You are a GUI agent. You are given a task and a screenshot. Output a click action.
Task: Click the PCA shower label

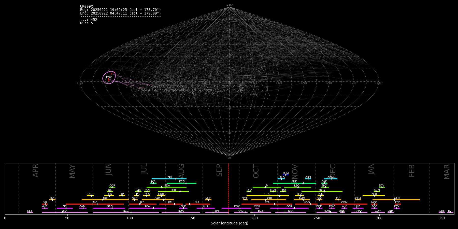pyautogui.click(x=147, y=207)
